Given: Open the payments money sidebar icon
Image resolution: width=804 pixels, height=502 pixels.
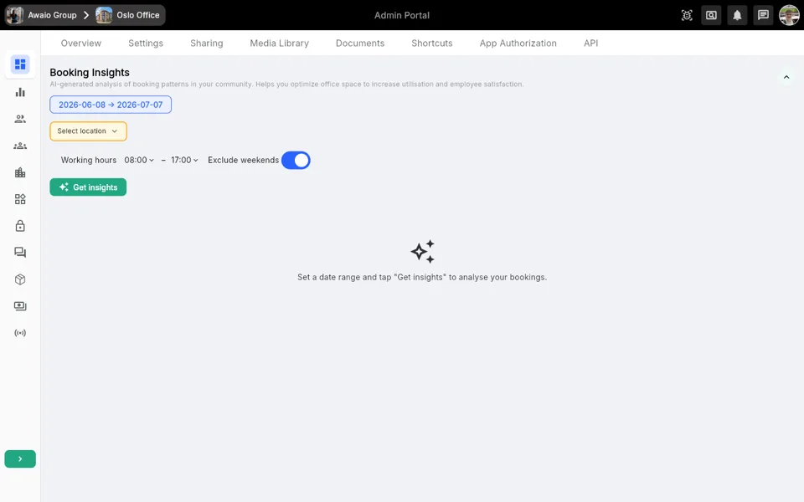Looking at the screenshot, I should (20, 306).
